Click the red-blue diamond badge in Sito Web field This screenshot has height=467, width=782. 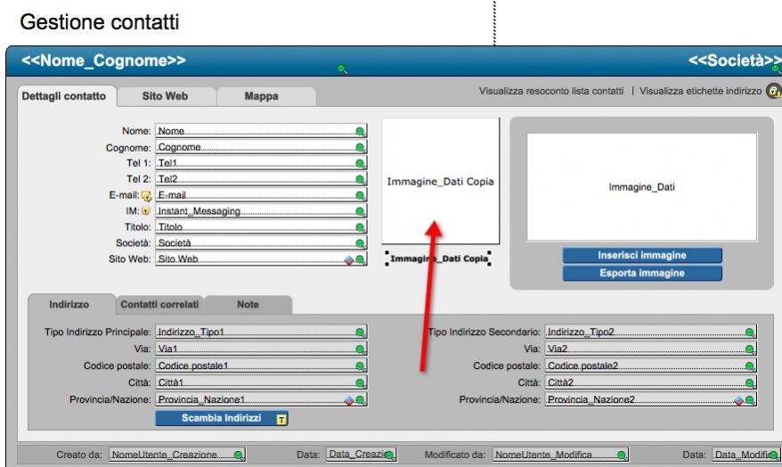click(x=349, y=259)
